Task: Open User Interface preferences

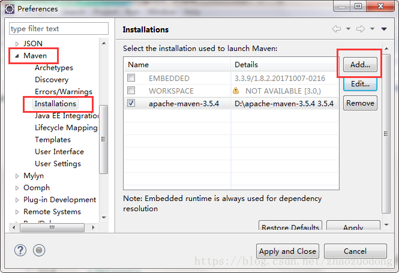Action: pos(59,152)
